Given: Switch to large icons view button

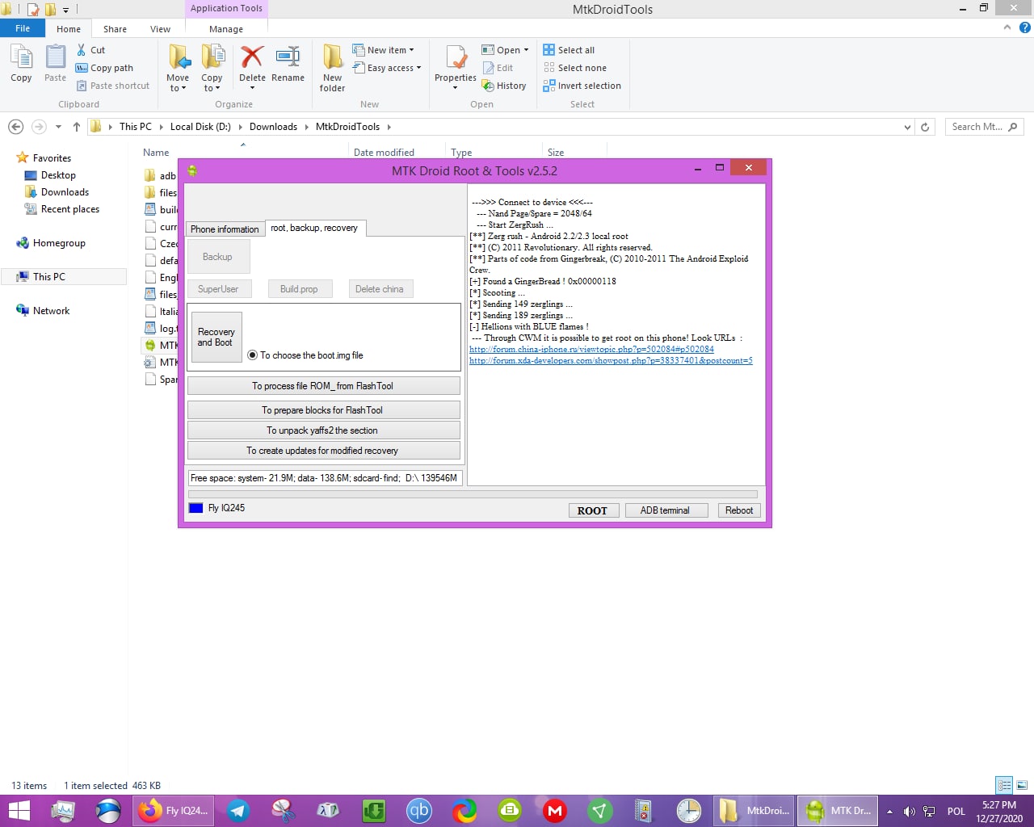Looking at the screenshot, I should [1022, 785].
